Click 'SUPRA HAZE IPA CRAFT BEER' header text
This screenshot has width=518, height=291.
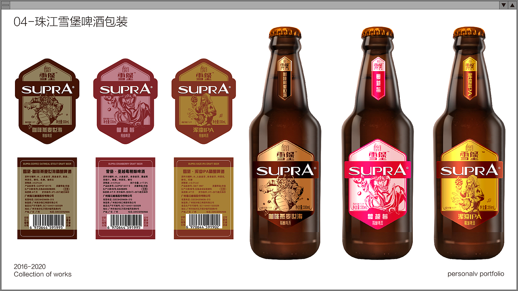[x=204, y=164]
